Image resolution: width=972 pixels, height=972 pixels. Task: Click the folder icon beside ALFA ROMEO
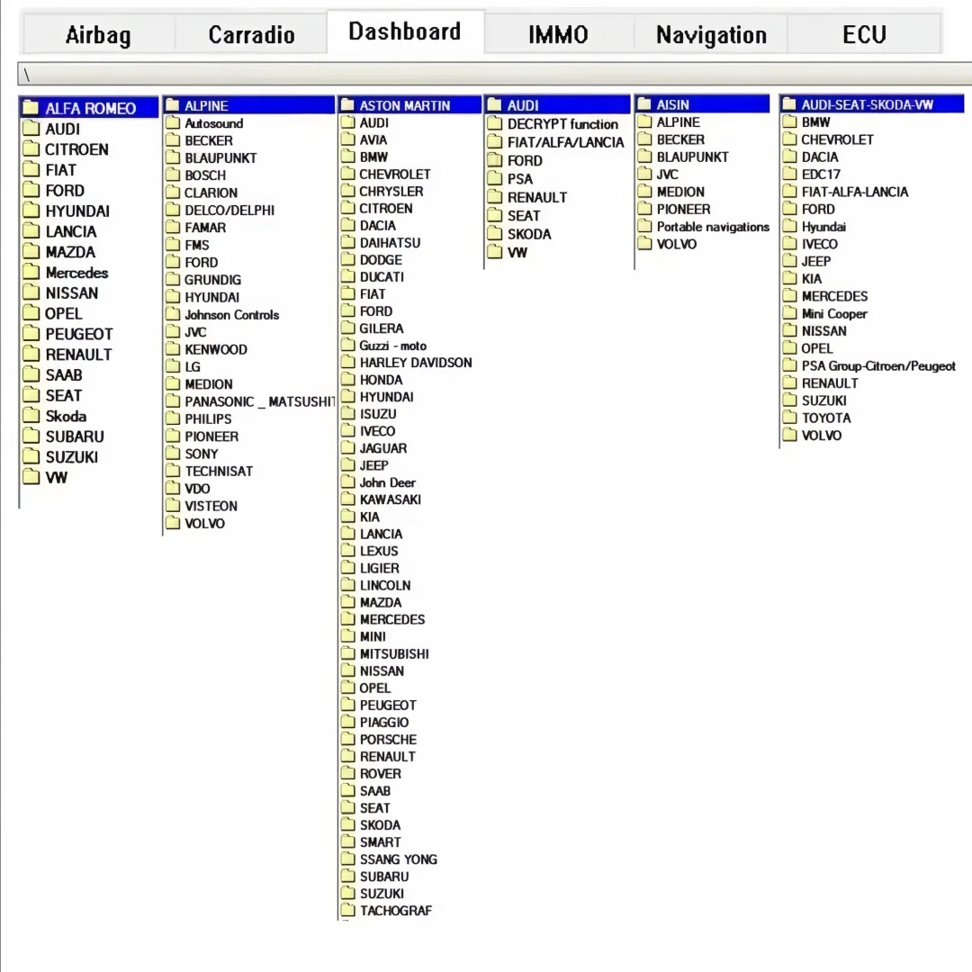click(31, 108)
